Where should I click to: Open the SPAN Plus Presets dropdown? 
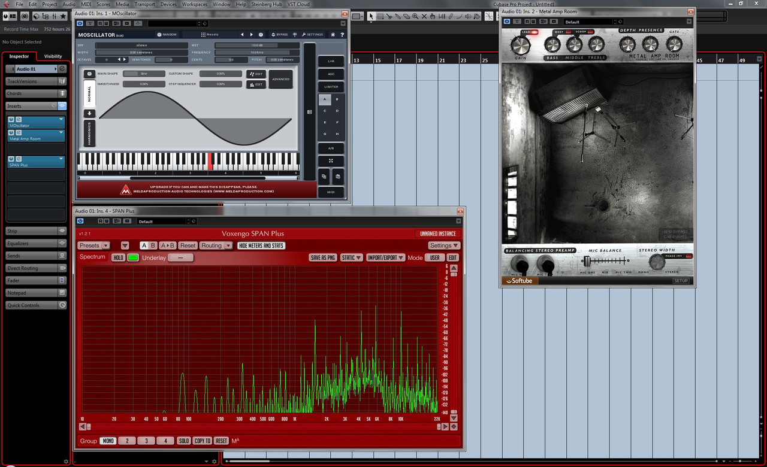[93, 245]
